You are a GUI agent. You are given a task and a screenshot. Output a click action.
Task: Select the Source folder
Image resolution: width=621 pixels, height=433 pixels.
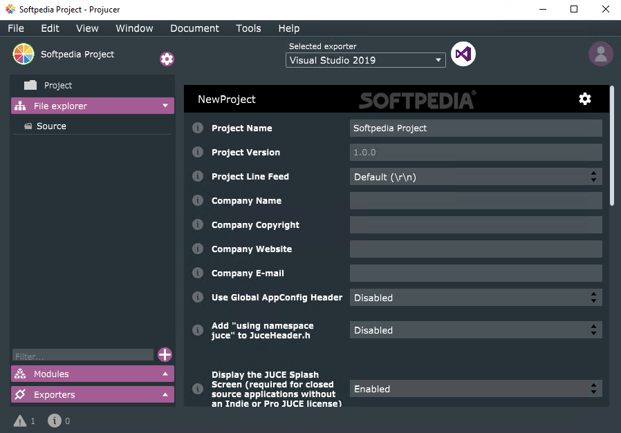point(45,126)
